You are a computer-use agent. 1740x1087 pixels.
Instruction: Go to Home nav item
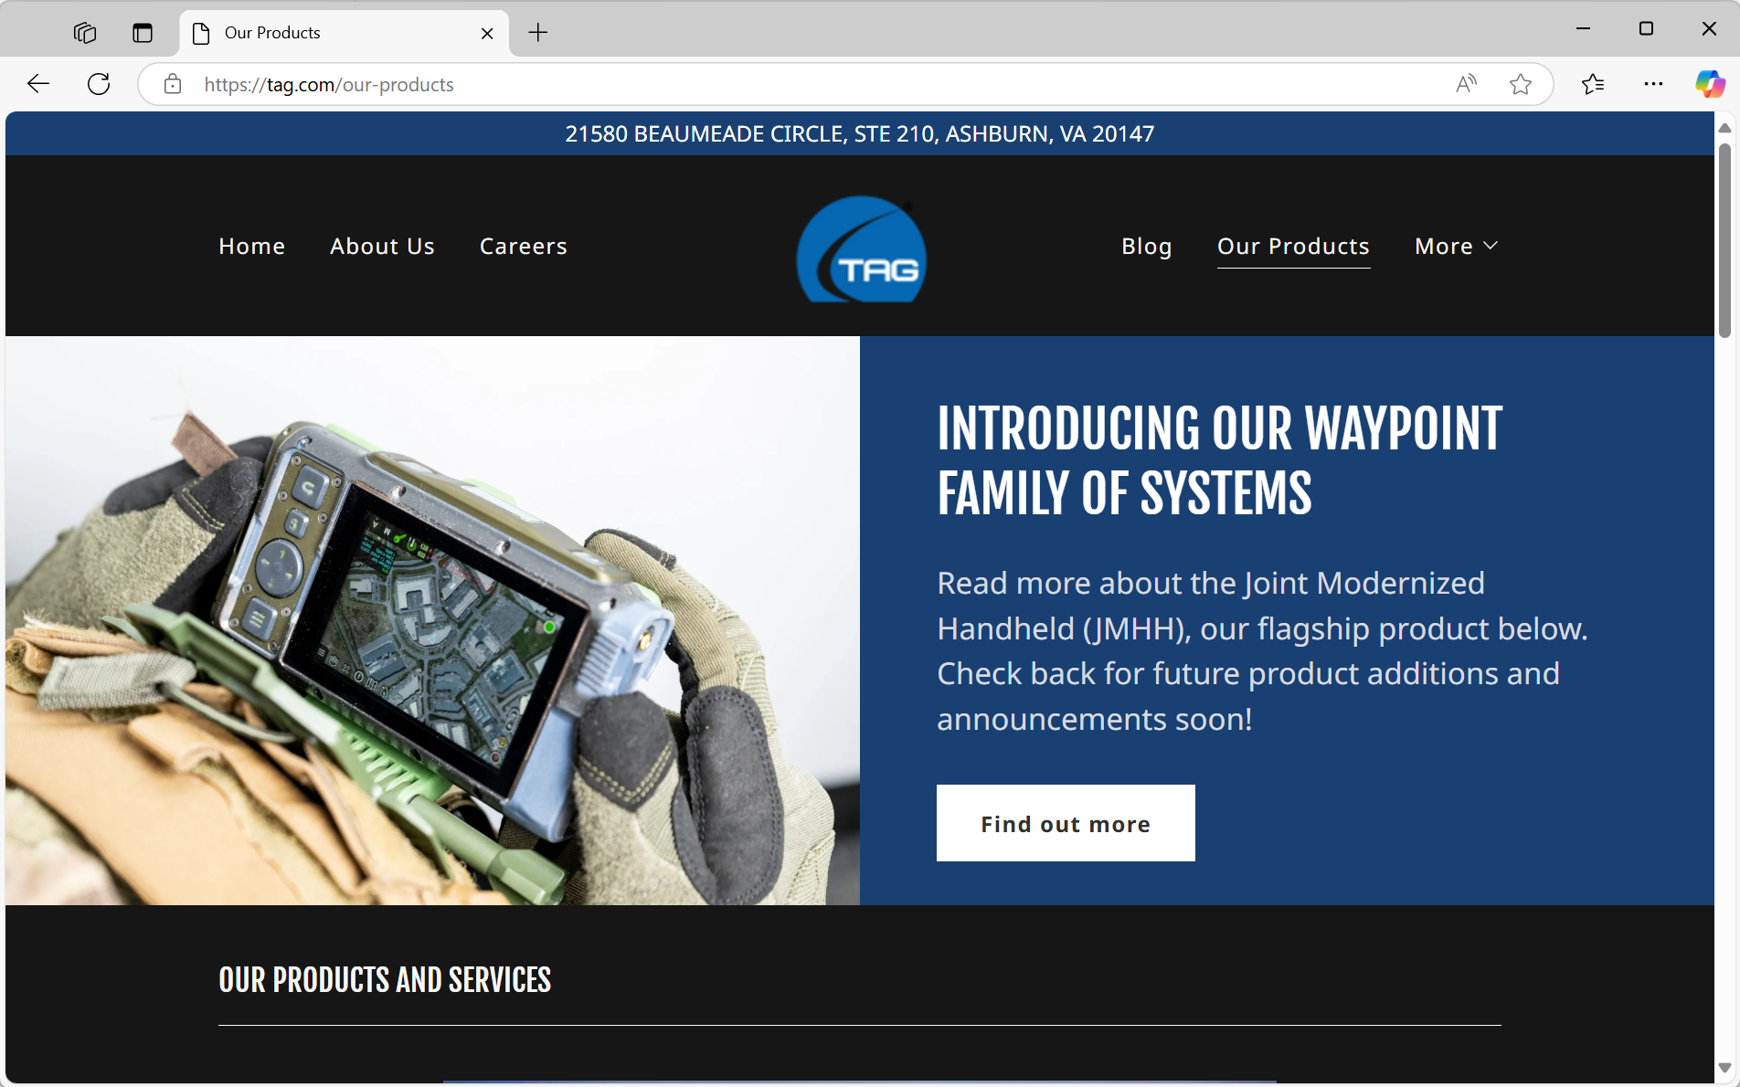pos(251,247)
